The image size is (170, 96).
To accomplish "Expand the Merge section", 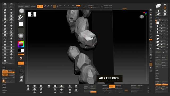I will (x=157, y=70).
